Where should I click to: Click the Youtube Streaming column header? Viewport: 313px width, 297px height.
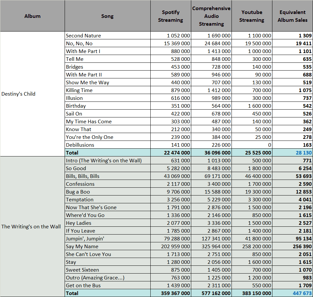pos(252,16)
